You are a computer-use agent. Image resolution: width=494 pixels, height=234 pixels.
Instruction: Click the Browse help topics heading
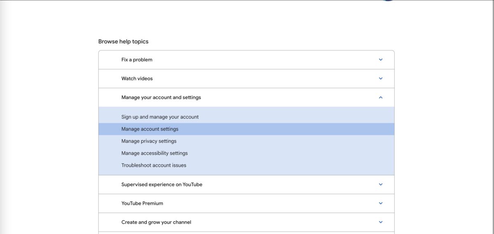[123, 42]
